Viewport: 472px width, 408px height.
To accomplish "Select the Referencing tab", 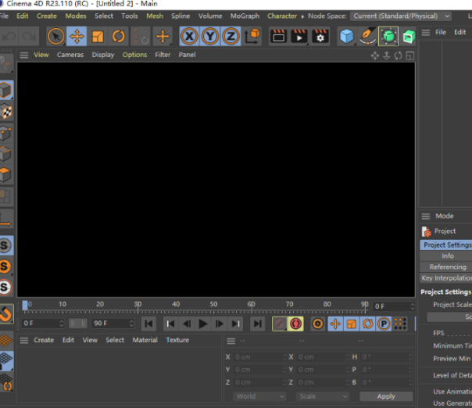I will (x=447, y=267).
